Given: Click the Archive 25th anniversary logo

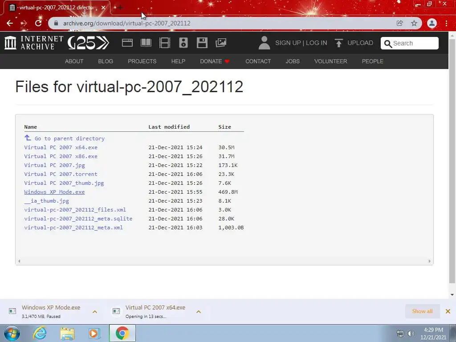Looking at the screenshot, I should (89, 43).
